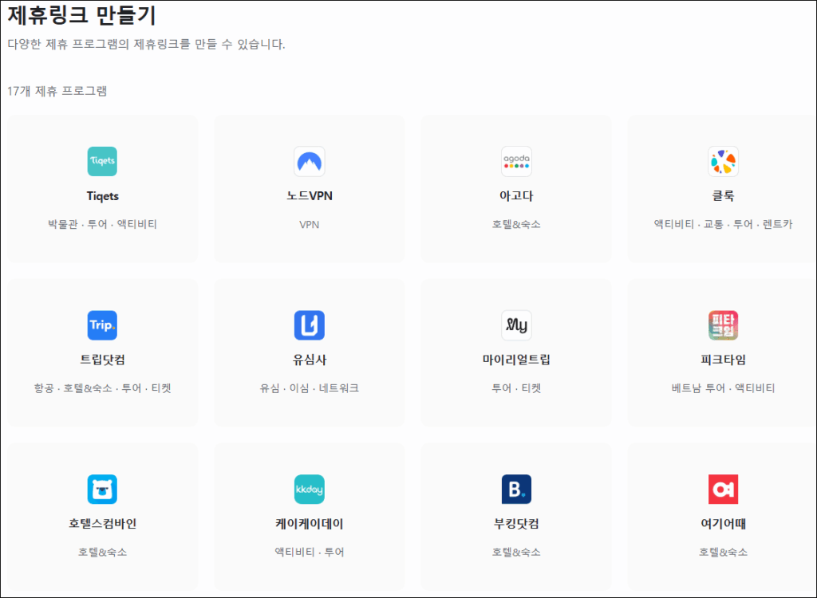Select the 여기어때 title text
The width and height of the screenshot is (817, 598).
click(x=723, y=524)
